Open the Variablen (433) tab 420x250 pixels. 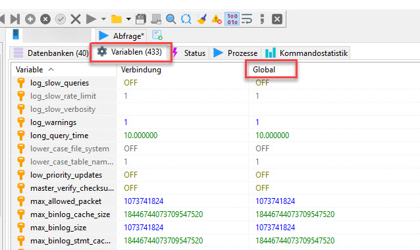click(130, 52)
